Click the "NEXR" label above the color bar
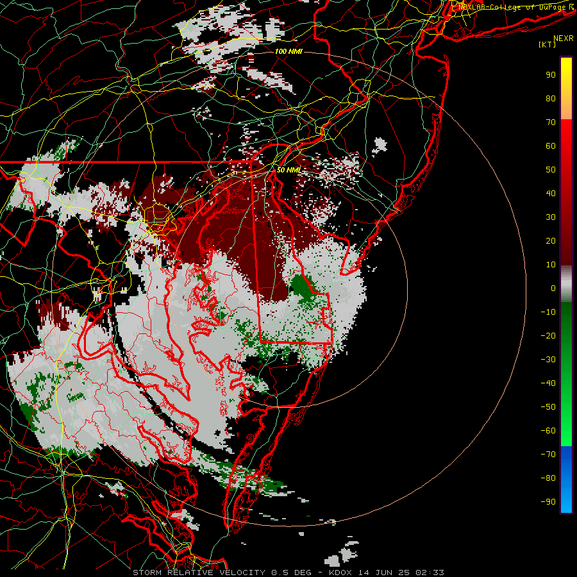Viewport: 577px width, 577px height. pos(564,38)
